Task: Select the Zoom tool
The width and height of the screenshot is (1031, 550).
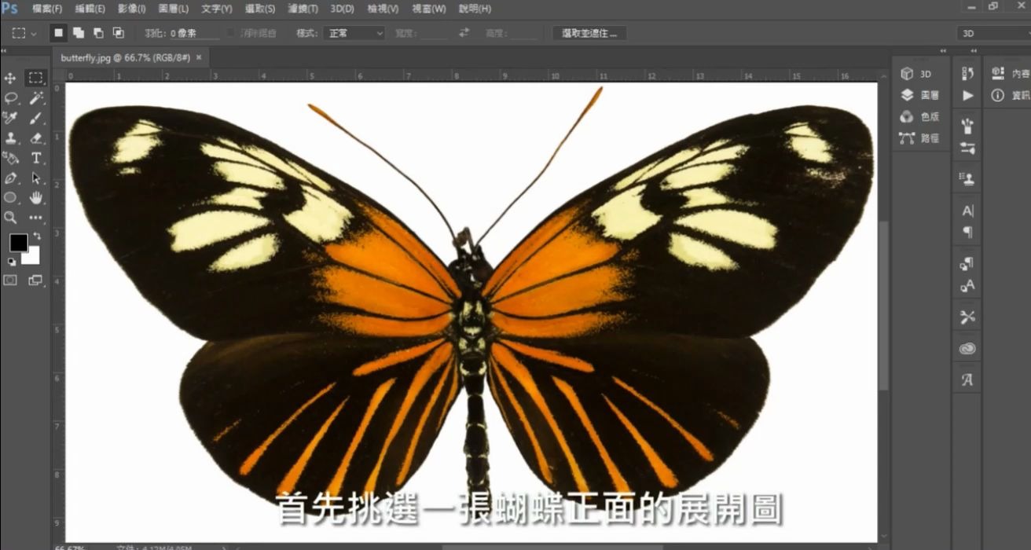Action: pos(11,218)
